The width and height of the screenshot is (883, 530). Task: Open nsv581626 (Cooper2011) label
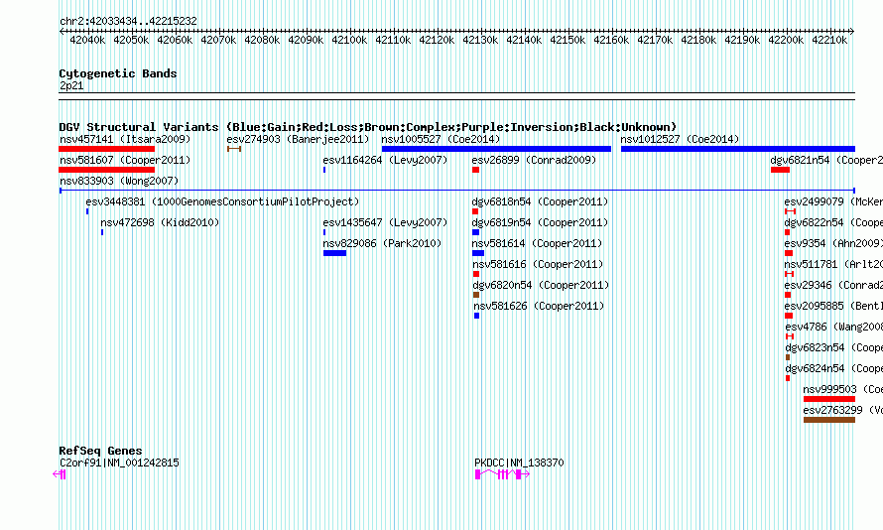pos(539,306)
